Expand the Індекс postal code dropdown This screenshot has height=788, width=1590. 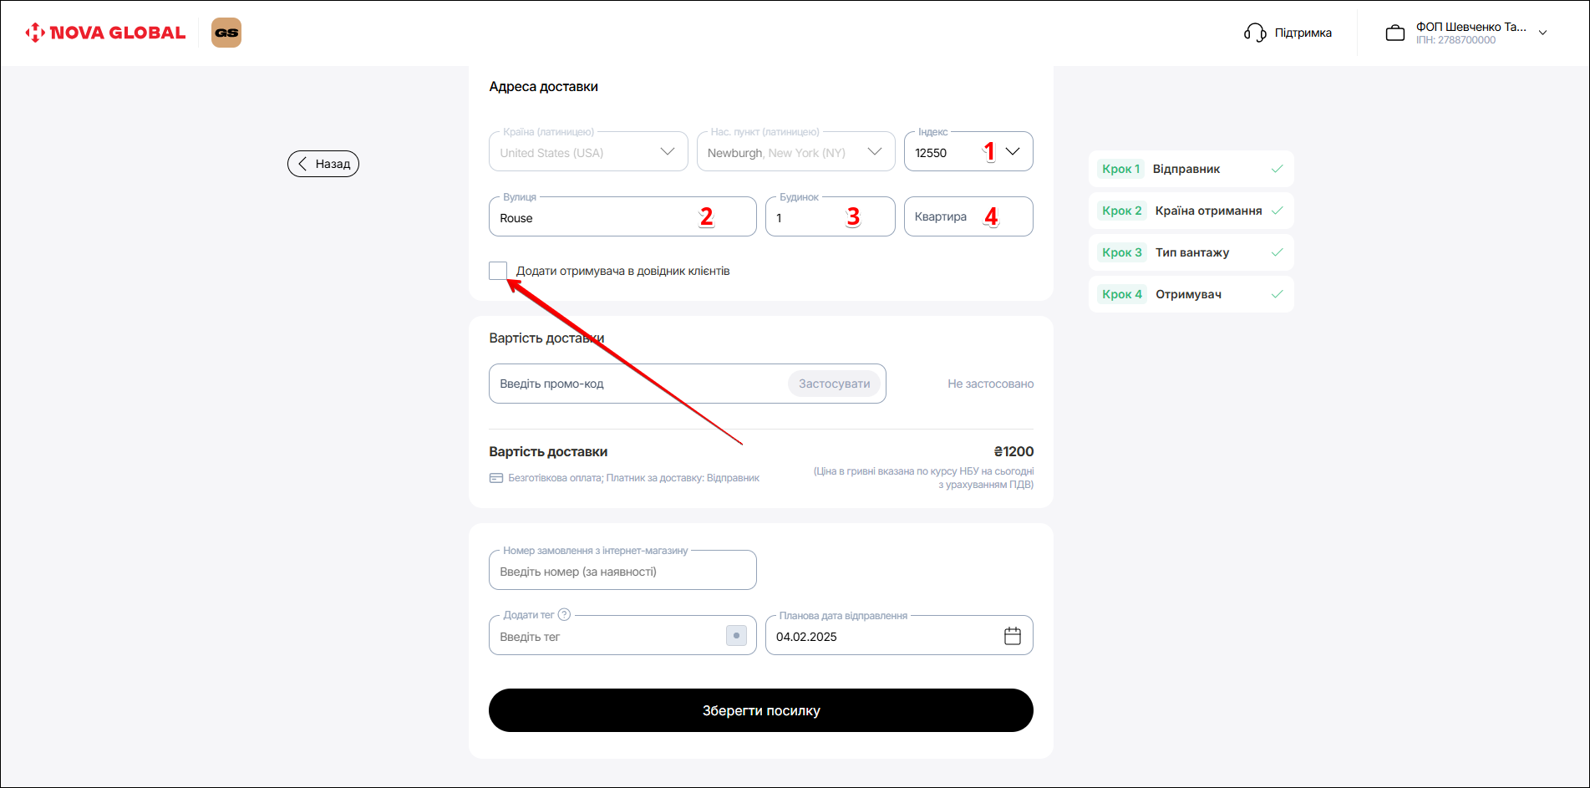point(1013,151)
